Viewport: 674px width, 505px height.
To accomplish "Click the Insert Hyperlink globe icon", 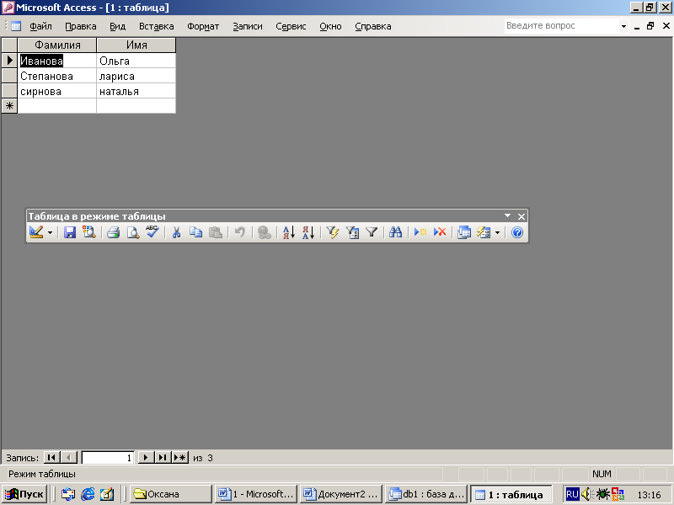I will pos(264,232).
